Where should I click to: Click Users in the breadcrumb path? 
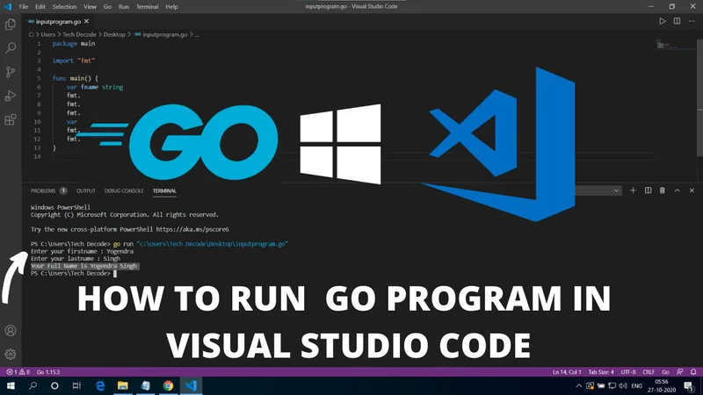[48, 34]
